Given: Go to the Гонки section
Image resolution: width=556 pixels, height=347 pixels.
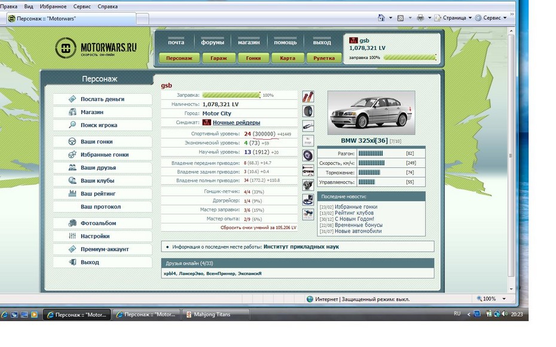Looking at the screenshot, I should (x=253, y=58).
